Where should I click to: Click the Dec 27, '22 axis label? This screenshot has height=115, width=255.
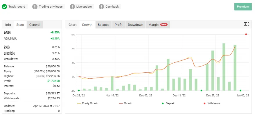[213, 96]
